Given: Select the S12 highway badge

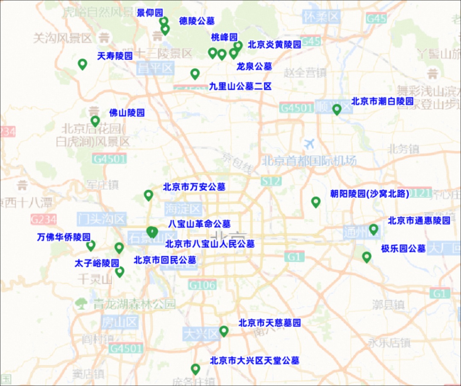Looking at the screenshot, I should click(272, 181).
